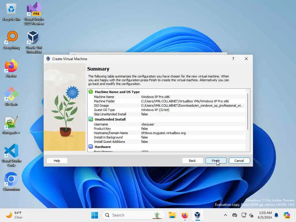
Task: Click the network display tray icon
Action: 244,215
